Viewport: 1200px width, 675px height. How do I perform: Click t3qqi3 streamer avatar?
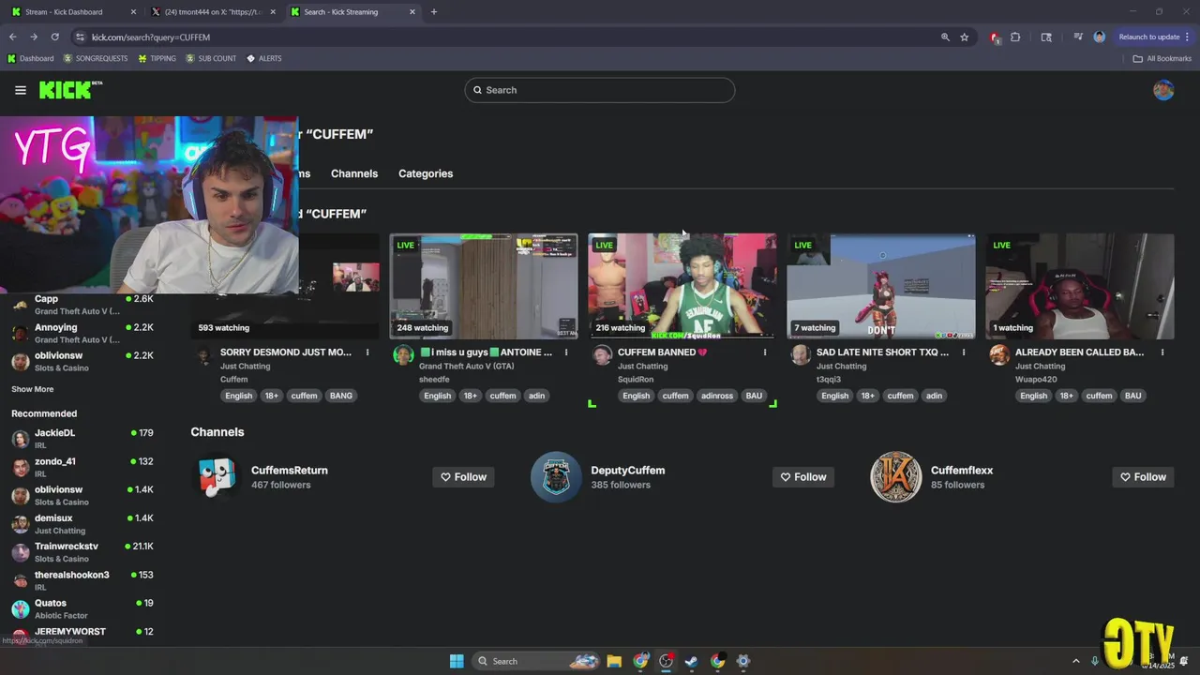coord(801,355)
